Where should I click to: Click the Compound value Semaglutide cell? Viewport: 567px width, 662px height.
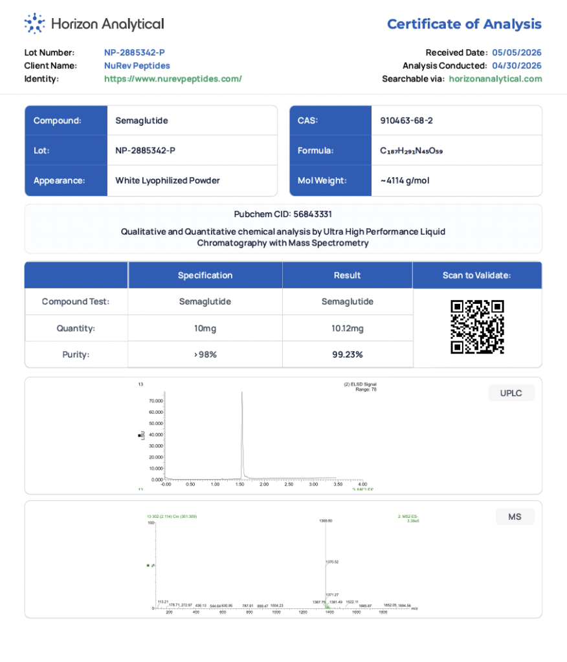[x=192, y=121]
